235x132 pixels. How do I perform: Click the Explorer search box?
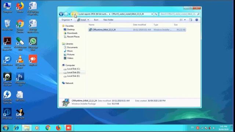pyautogui.click(x=180, y=14)
